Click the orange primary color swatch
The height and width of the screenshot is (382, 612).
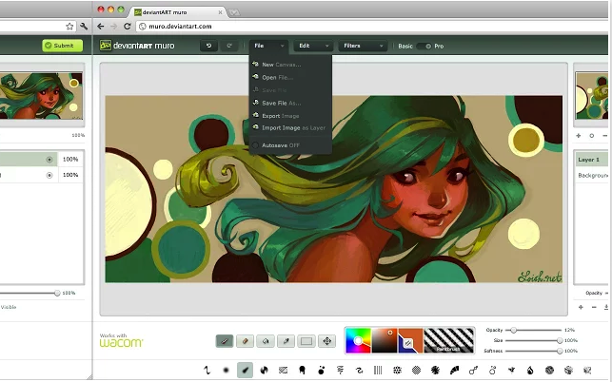[x=413, y=334]
